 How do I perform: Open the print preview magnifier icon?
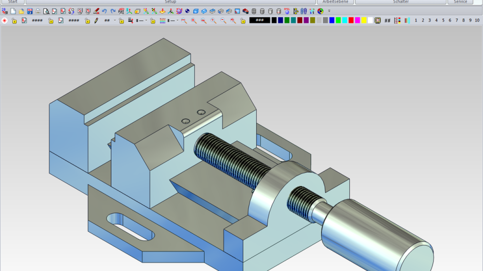pyautogui.click(x=46, y=11)
